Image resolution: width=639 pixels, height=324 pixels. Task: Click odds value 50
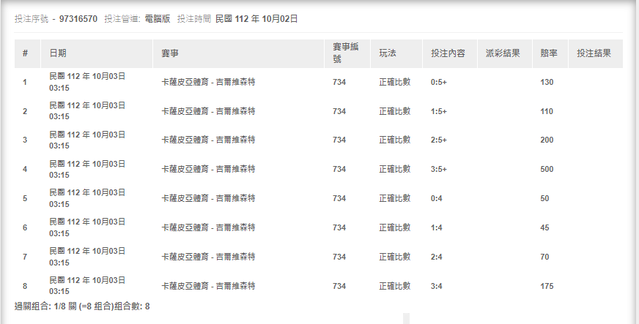[544, 198]
